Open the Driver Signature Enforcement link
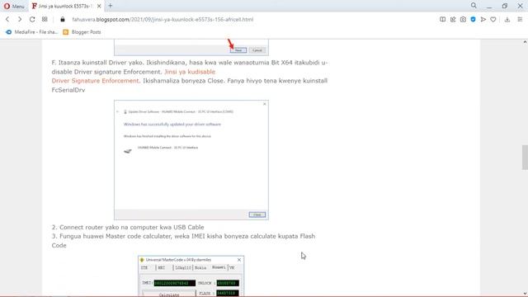Image resolution: width=528 pixels, height=297 pixels. pyautogui.click(x=96, y=81)
